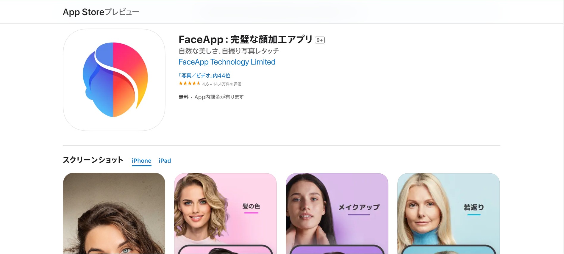Click the 無料 price label
The height and width of the screenshot is (254, 564).
(x=184, y=97)
